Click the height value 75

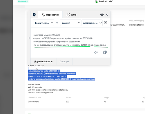point(105,102)
